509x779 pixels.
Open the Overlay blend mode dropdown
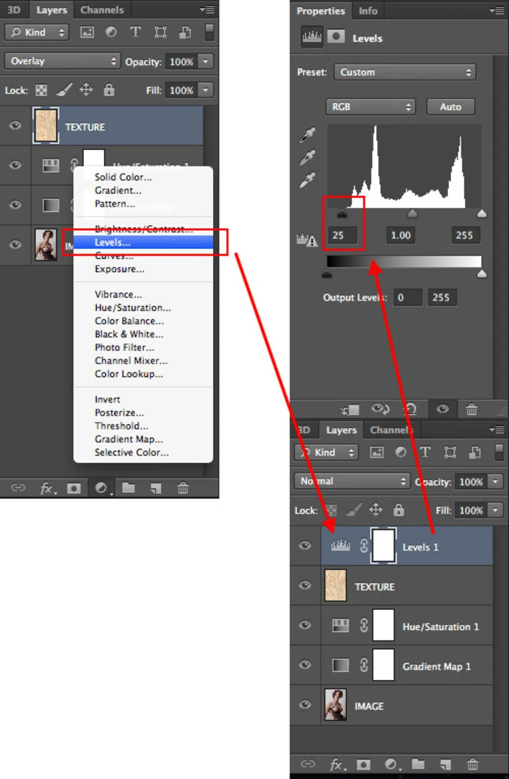[62, 61]
